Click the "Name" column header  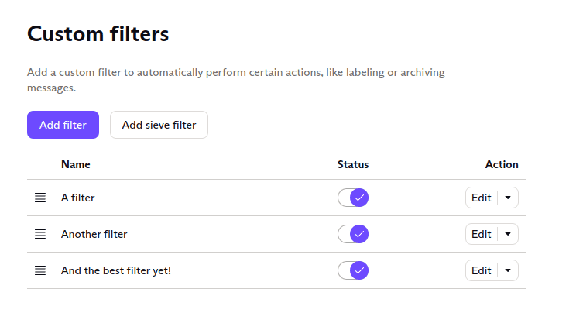75,164
